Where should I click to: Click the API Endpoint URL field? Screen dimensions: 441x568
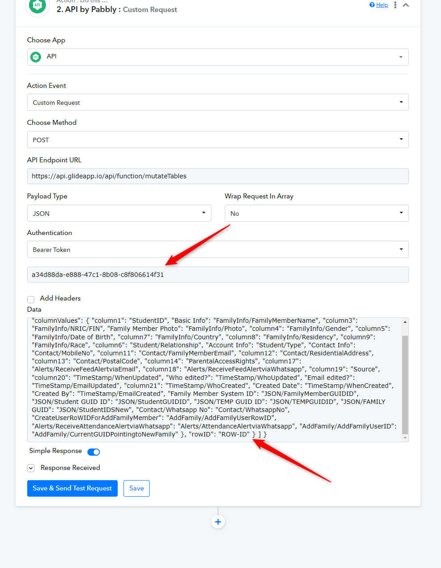[x=218, y=176]
